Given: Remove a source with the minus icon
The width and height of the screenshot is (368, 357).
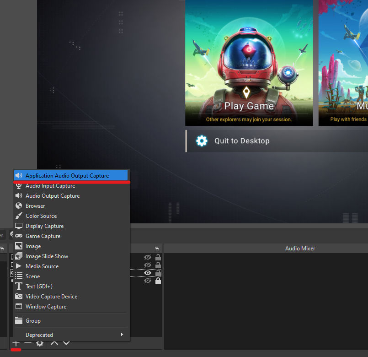Looking at the screenshot, I should (28, 343).
